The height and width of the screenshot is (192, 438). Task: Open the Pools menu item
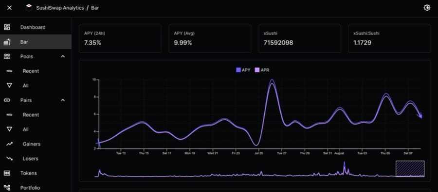(27, 57)
